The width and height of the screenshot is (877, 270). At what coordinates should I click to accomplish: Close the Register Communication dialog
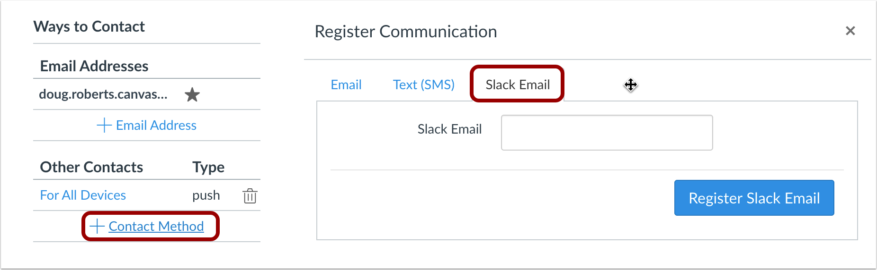(850, 31)
